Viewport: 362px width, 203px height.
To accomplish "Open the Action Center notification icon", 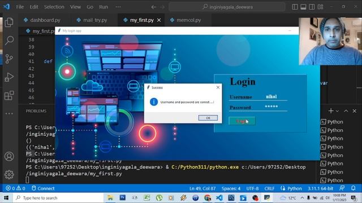I will coord(354,198).
